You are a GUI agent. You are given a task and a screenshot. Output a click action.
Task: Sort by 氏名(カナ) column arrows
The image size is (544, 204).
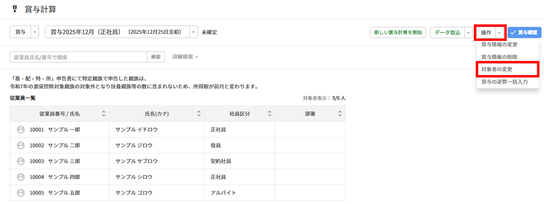pyautogui.click(x=199, y=114)
